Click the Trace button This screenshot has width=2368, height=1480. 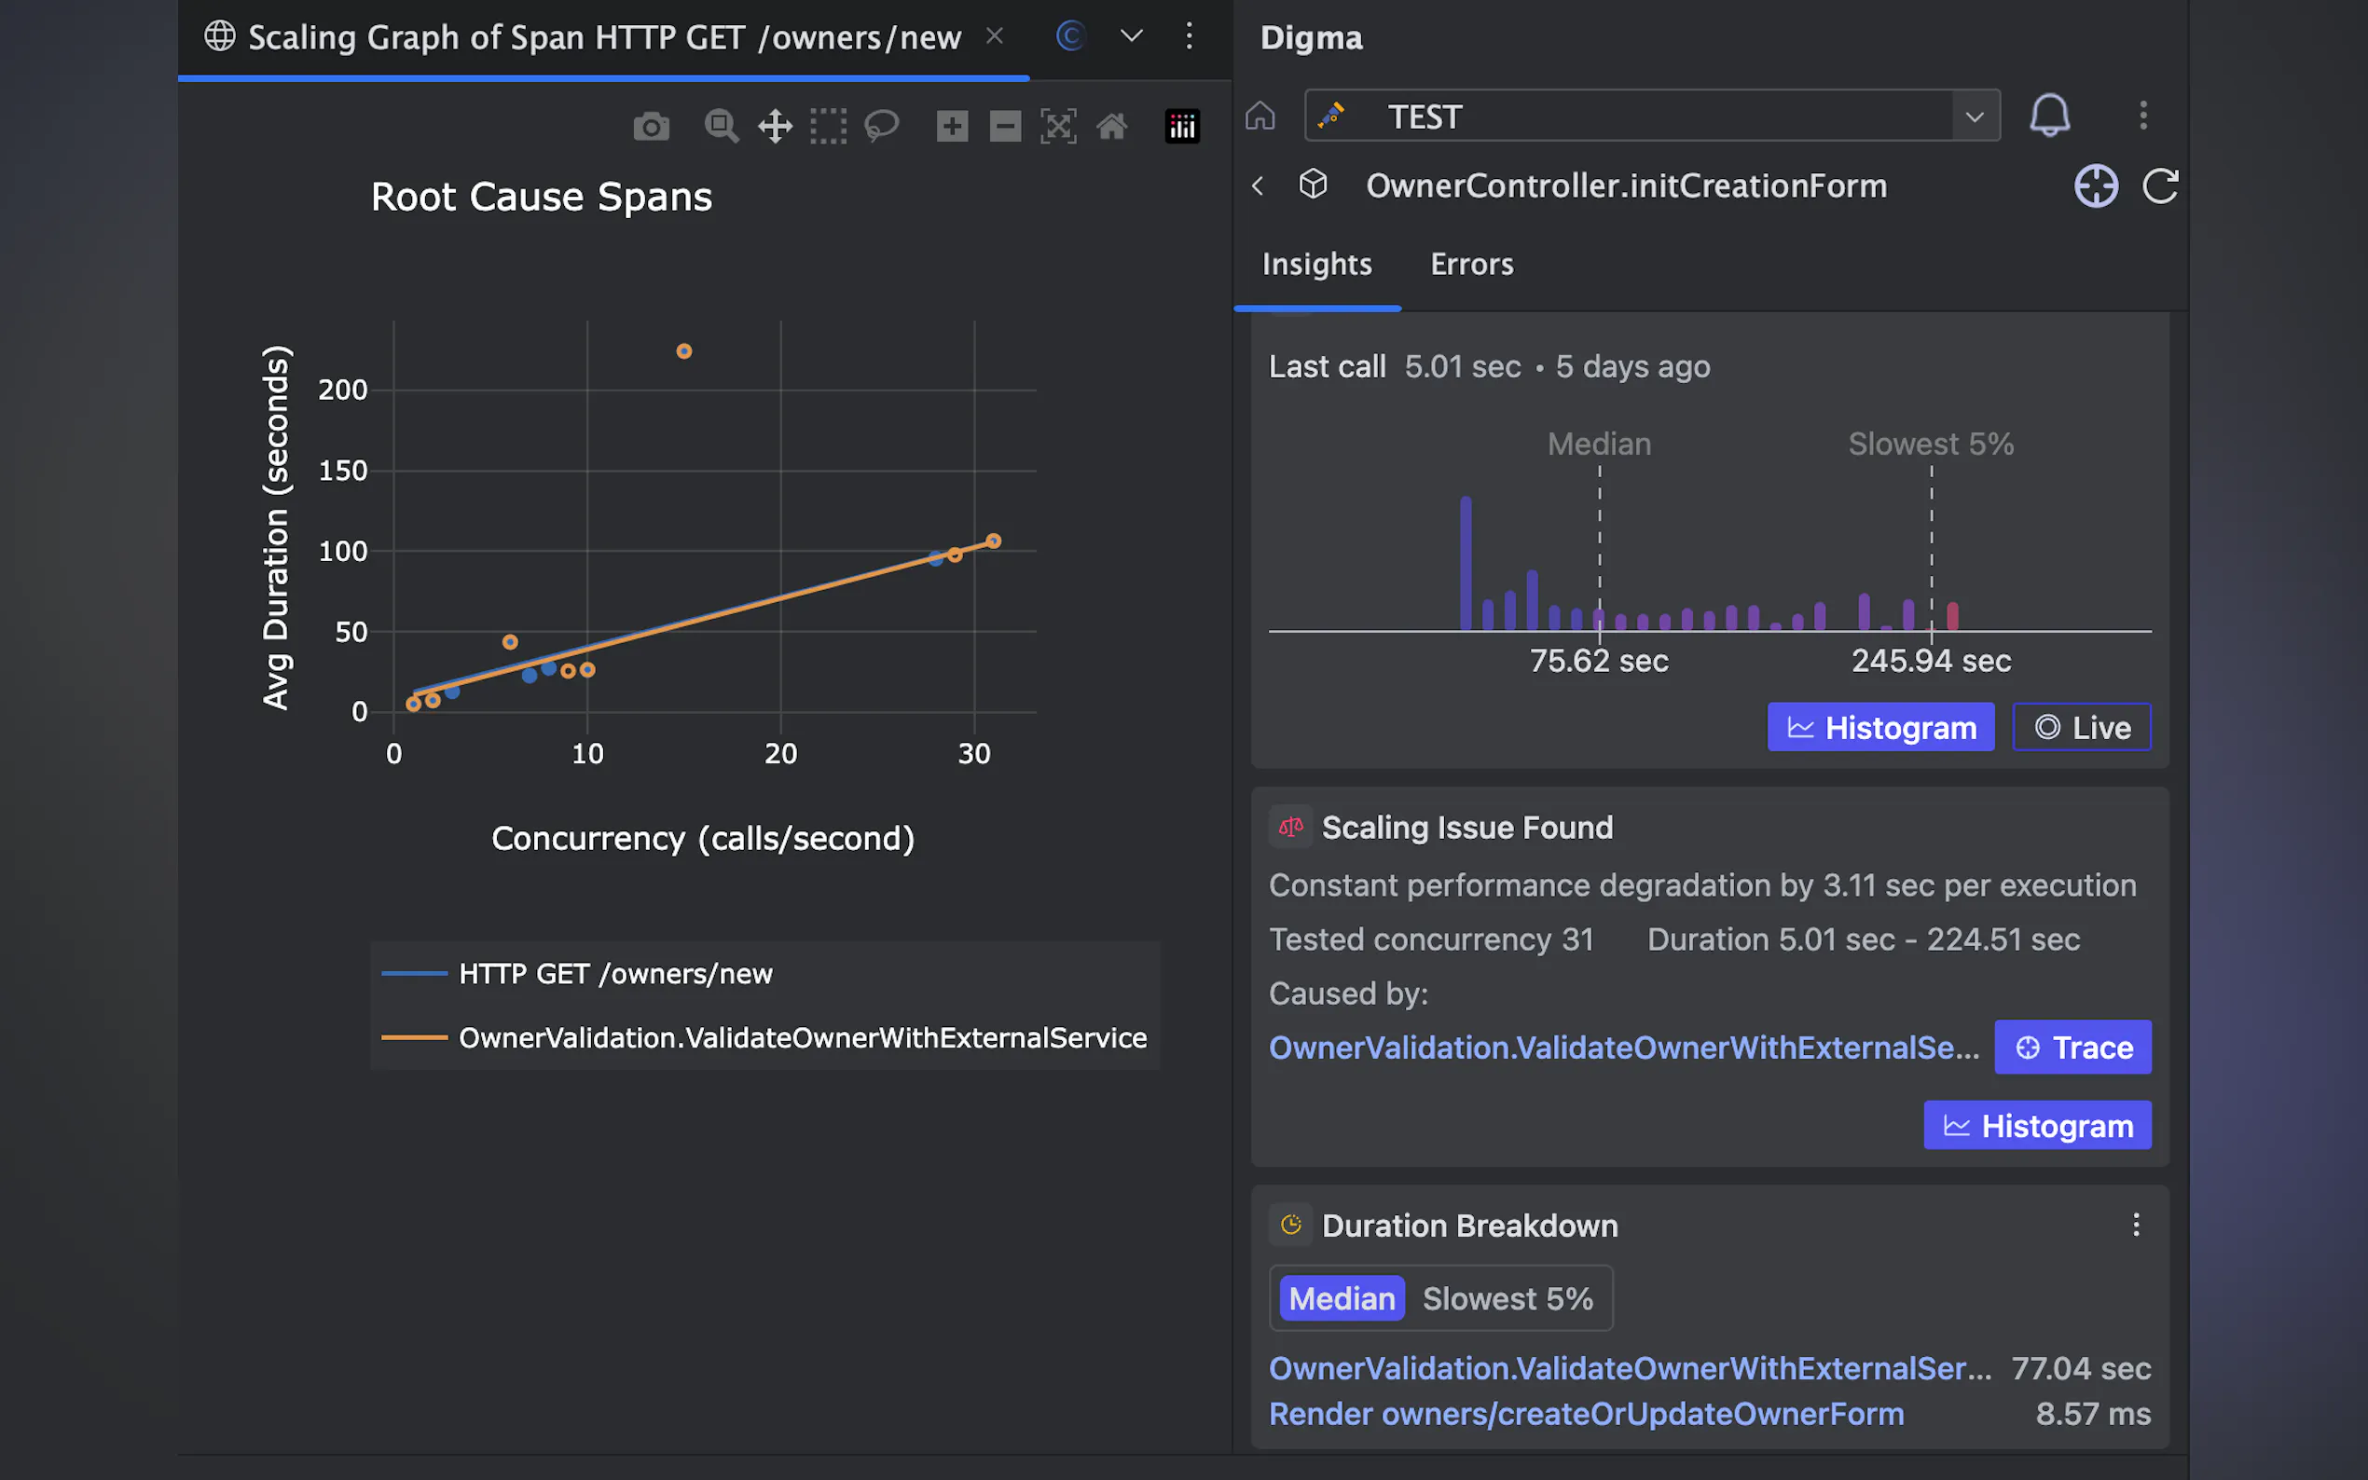pyautogui.click(x=2072, y=1048)
